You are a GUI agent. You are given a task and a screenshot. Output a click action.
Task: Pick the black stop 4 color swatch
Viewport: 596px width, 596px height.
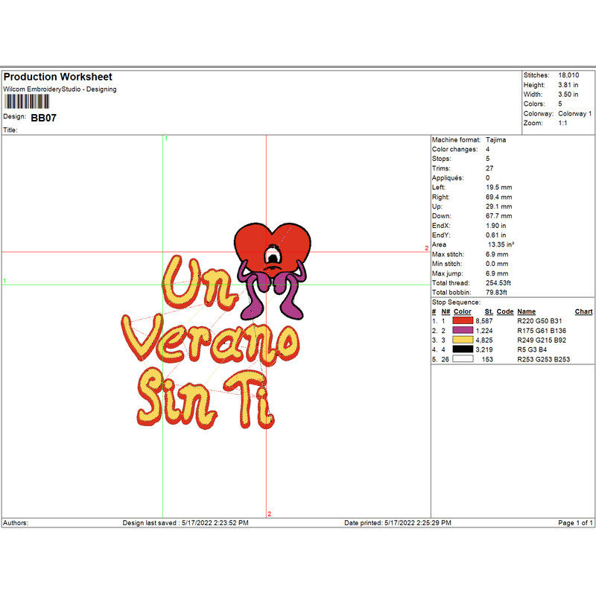(x=463, y=349)
